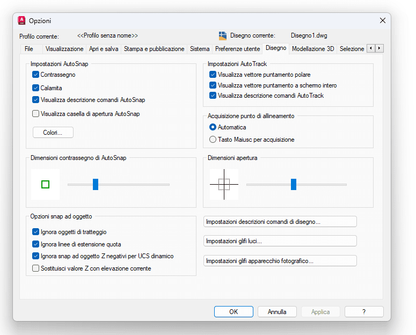Enable Visualizza casella di apertura AutoSnap
Viewport: 416px width, 335px height.
(x=36, y=114)
